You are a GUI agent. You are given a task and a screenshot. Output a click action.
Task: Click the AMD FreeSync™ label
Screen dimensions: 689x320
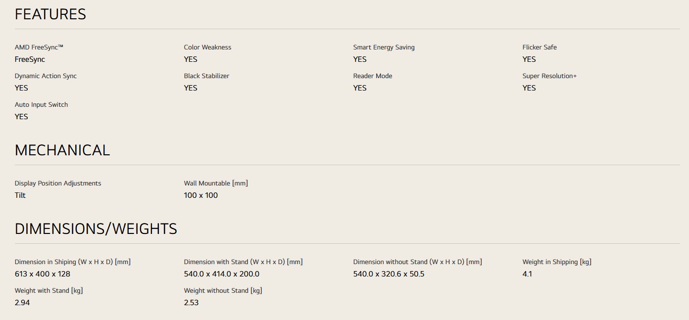[x=39, y=47]
